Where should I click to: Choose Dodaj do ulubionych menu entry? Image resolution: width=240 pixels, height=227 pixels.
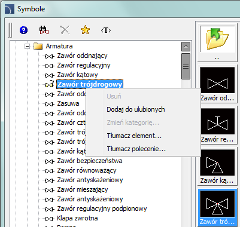(x=143, y=109)
